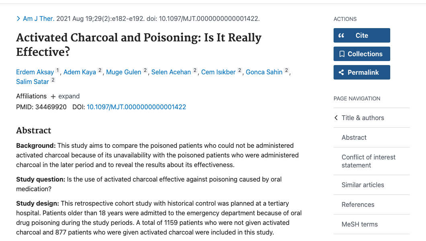The width and height of the screenshot is (426, 241).
Task: Click the plus icon next to Affiliations
Action: tap(53, 96)
